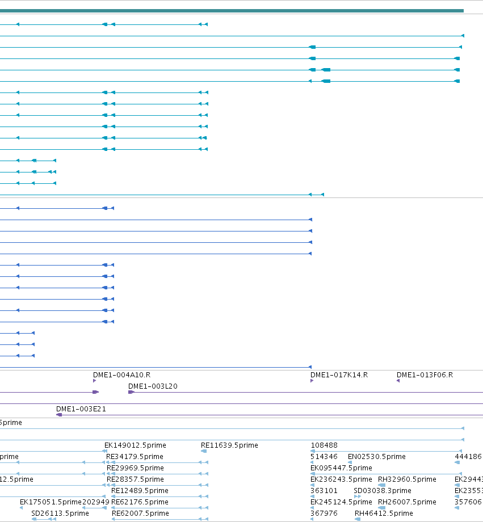Image resolution: width=483 pixels, height=522 pixels.
Task: Open the EK095447.5prime EST label
Action: pyautogui.click(x=342, y=468)
